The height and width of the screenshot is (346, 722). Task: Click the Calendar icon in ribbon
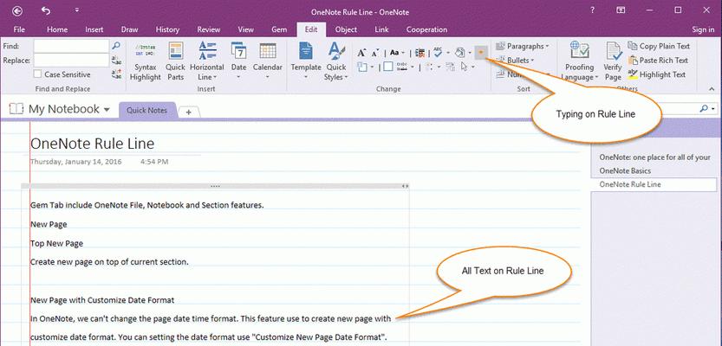click(268, 51)
